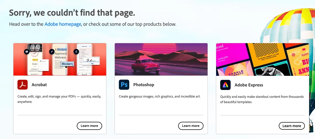The height and width of the screenshot is (139, 315).
Task: Click the signature pen icon on Acrobat banner
Action: pos(76,52)
